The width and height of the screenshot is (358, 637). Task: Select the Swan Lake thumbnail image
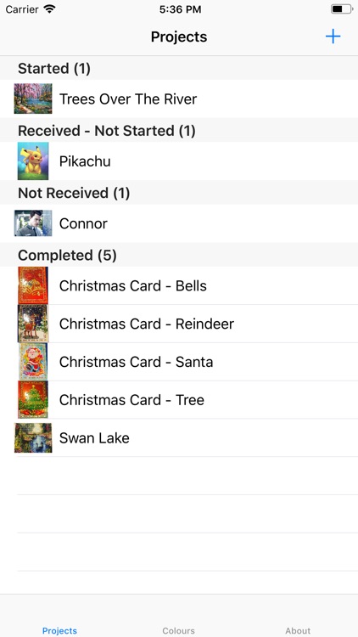pos(33,438)
